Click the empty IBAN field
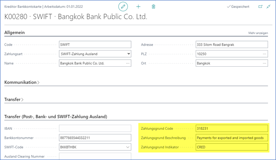 coord(95,128)
